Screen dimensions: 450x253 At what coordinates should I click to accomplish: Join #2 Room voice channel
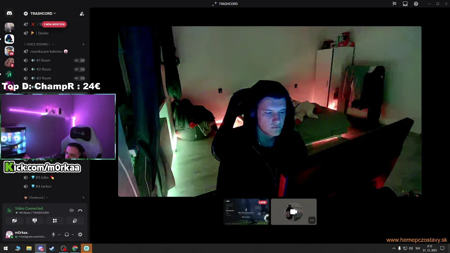pos(54,69)
